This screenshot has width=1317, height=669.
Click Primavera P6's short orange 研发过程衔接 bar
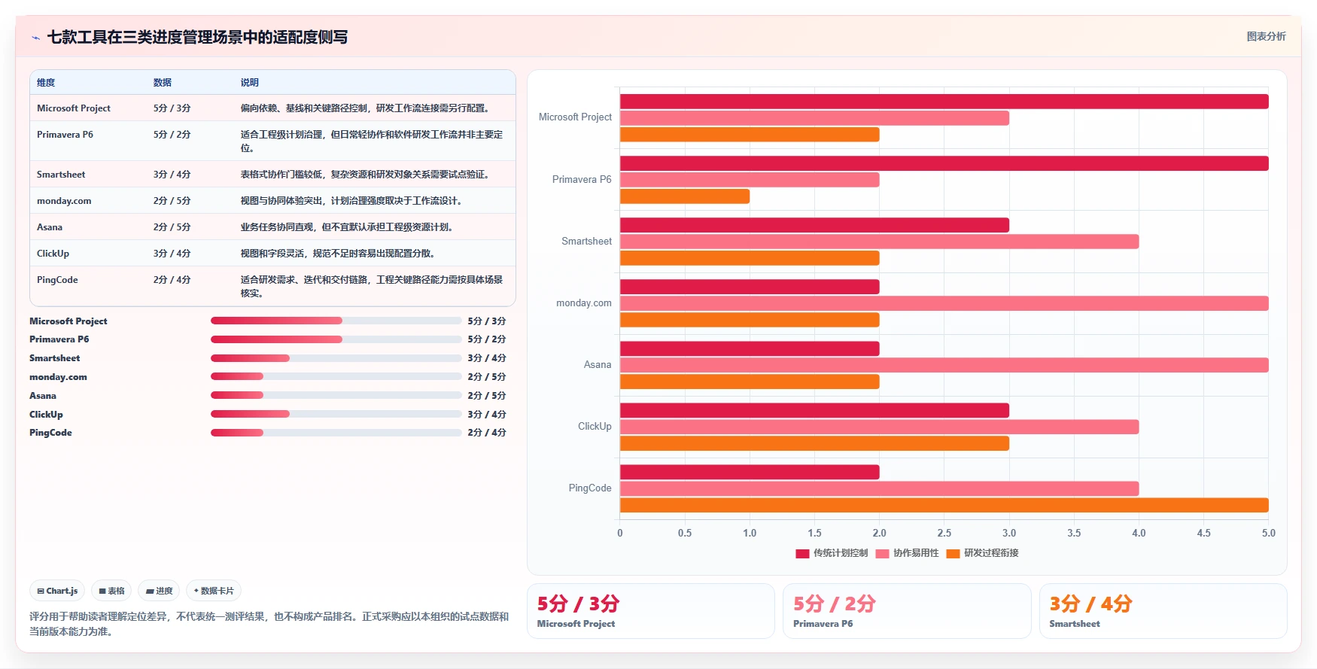click(685, 196)
